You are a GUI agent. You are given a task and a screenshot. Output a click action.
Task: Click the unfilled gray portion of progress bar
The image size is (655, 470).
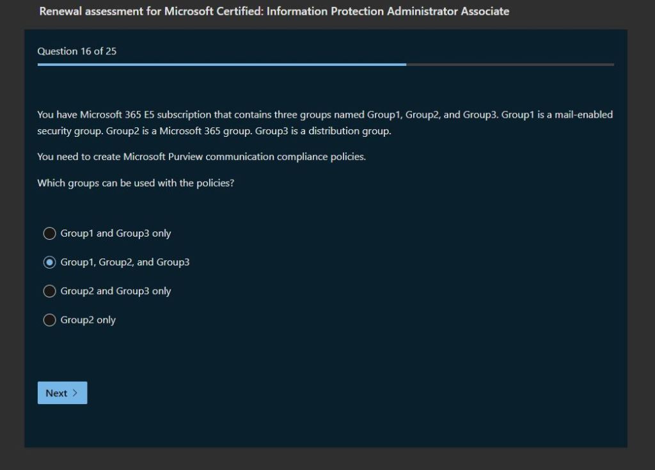pos(510,65)
